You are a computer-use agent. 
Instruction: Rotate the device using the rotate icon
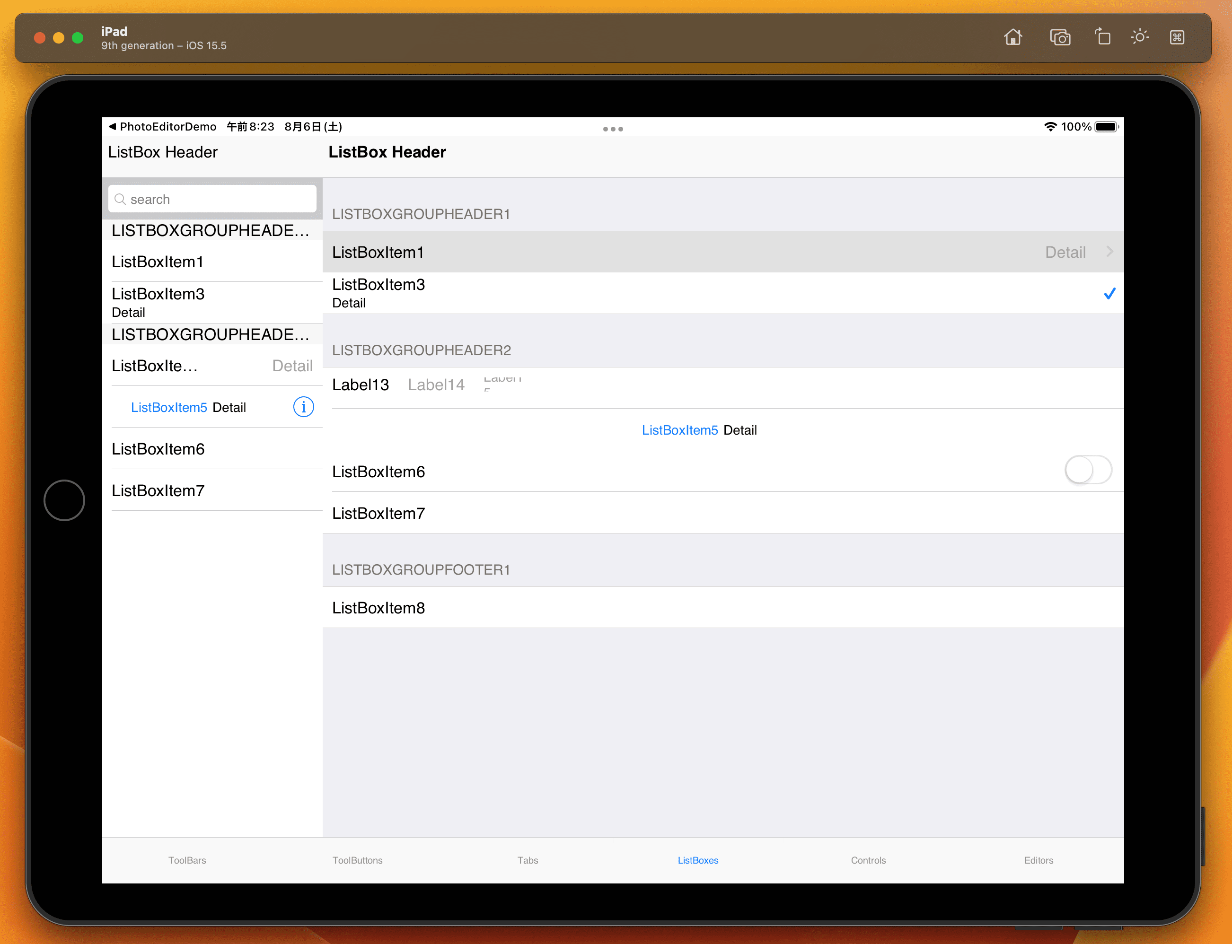click(x=1102, y=37)
